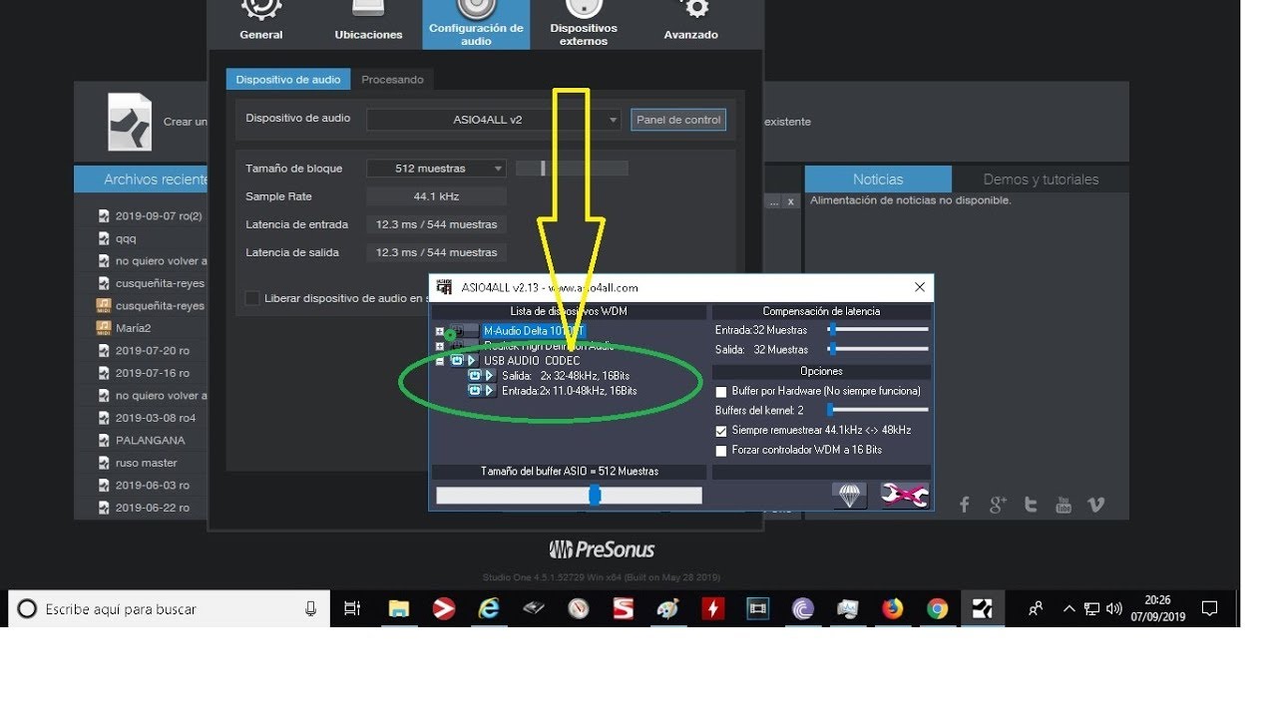Open the Twitter social icon

[1031, 505]
